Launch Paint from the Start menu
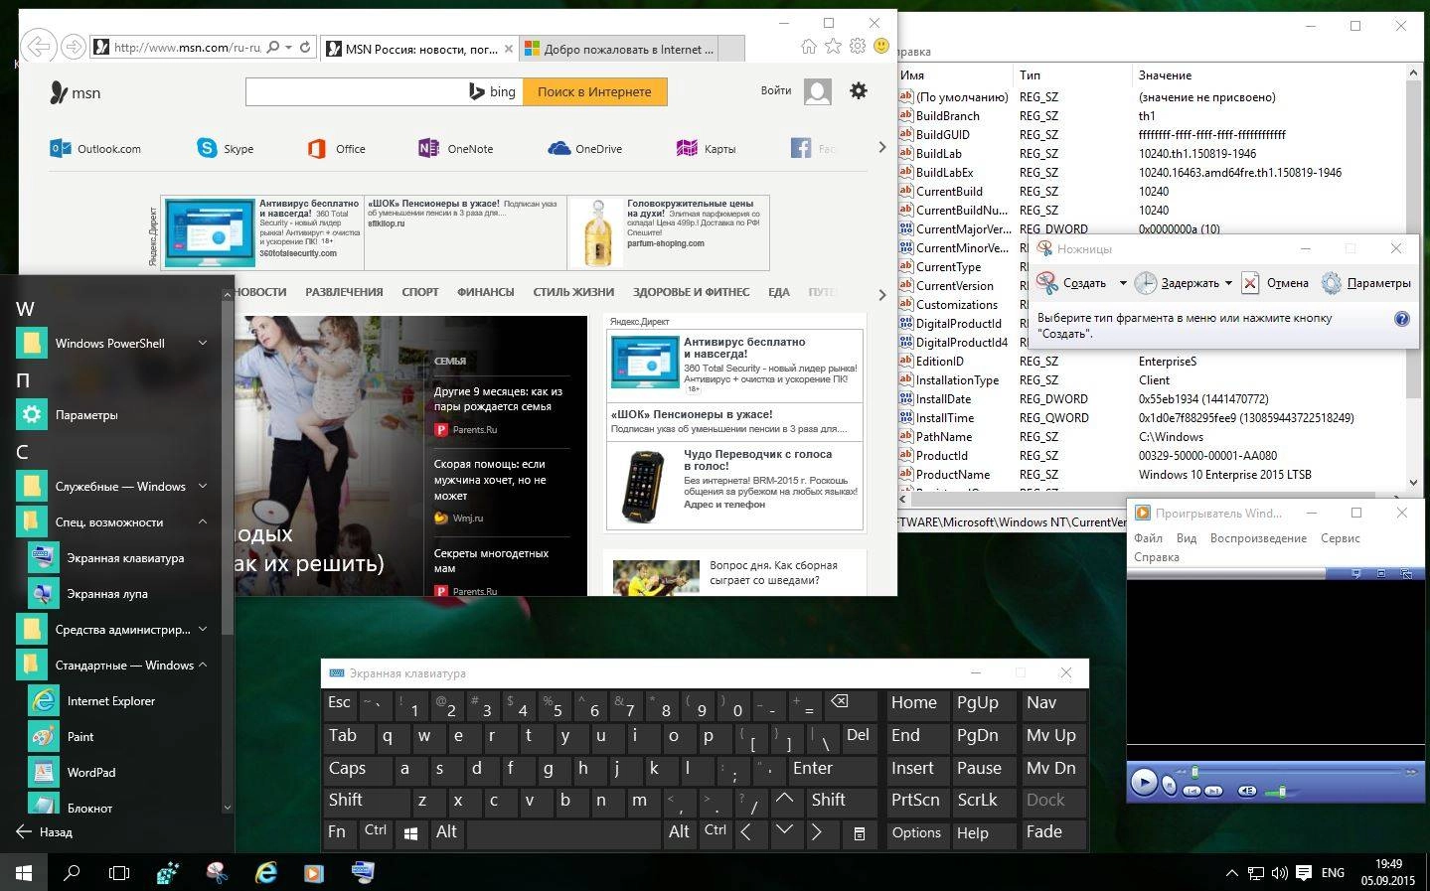This screenshot has width=1430, height=891. click(117, 736)
